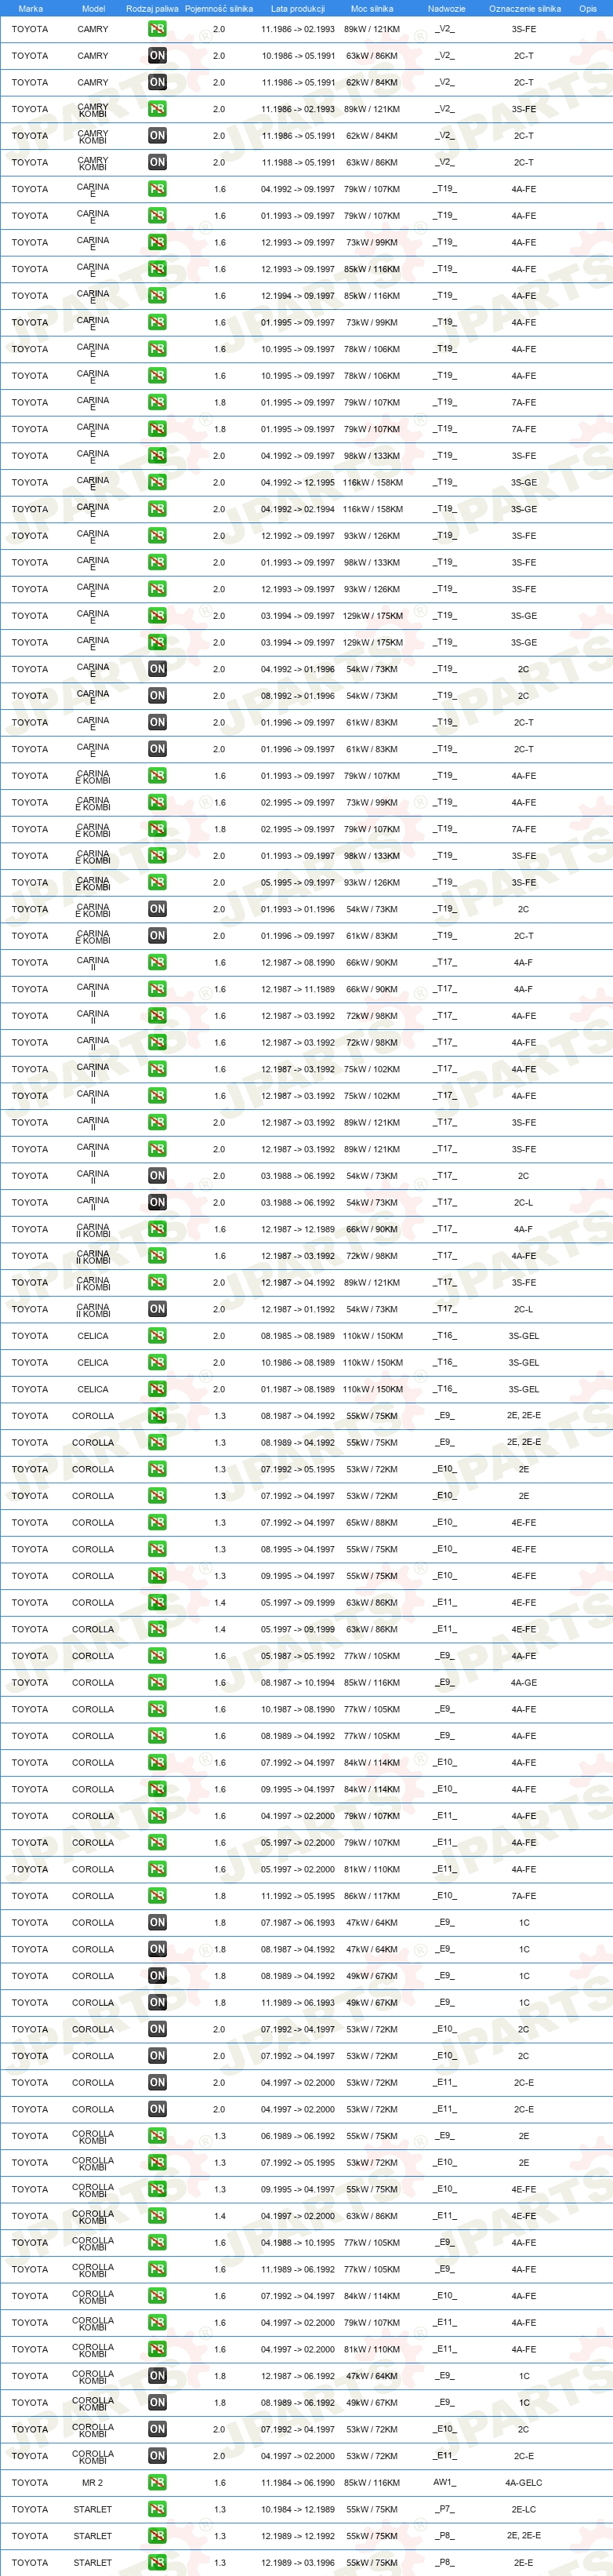
Task: Click the 10.1987 -> 08.1990 production years cell
Action: click(298, 1709)
